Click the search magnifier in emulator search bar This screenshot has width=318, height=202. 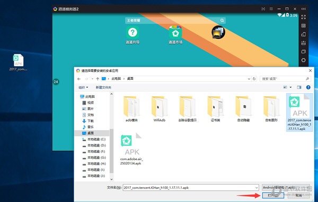[x=222, y=20]
